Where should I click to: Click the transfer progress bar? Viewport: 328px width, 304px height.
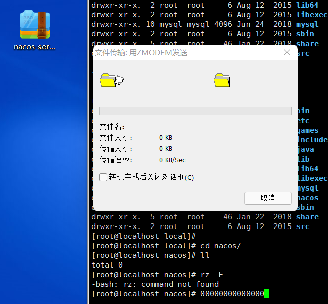pos(195,111)
